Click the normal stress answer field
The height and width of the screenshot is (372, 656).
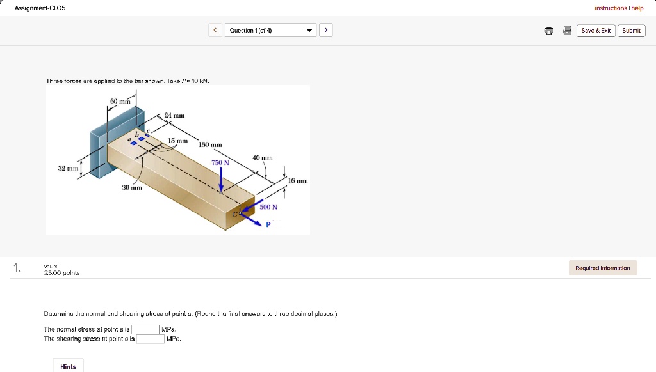tap(145, 329)
